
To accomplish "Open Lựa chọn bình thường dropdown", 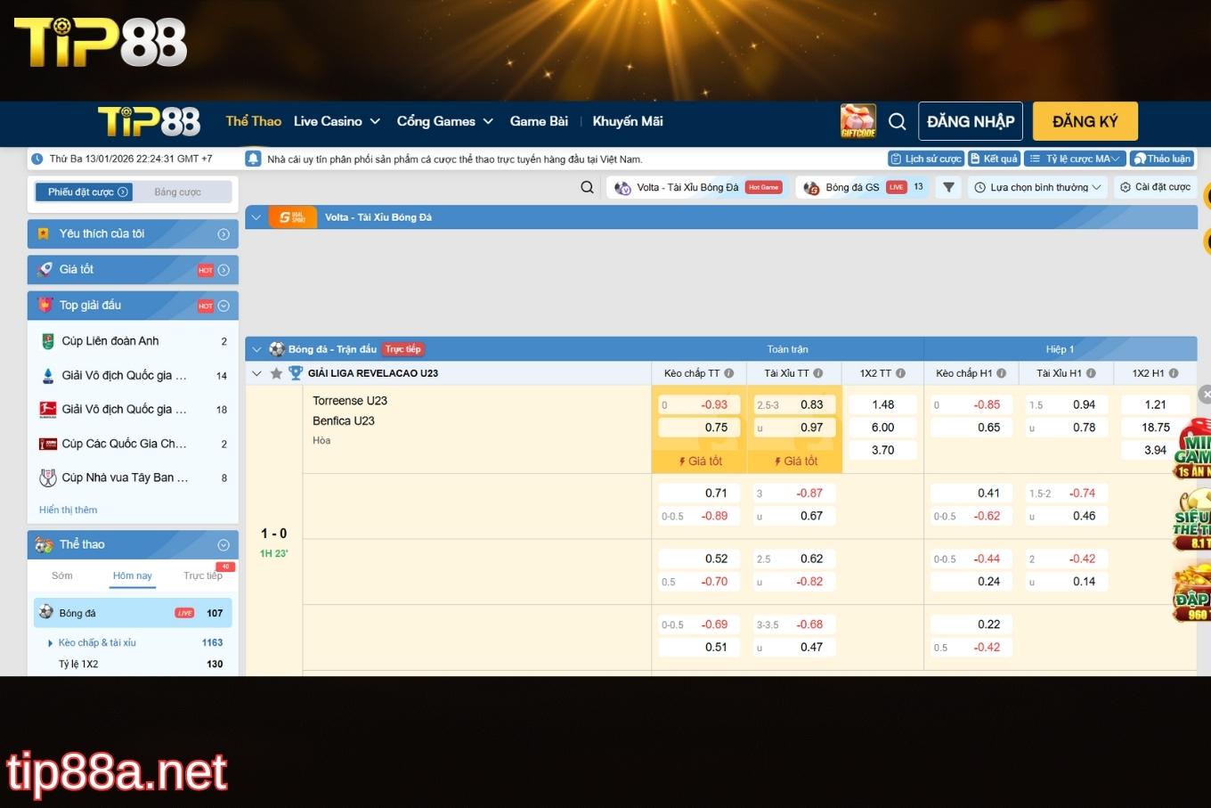I will pyautogui.click(x=1037, y=187).
